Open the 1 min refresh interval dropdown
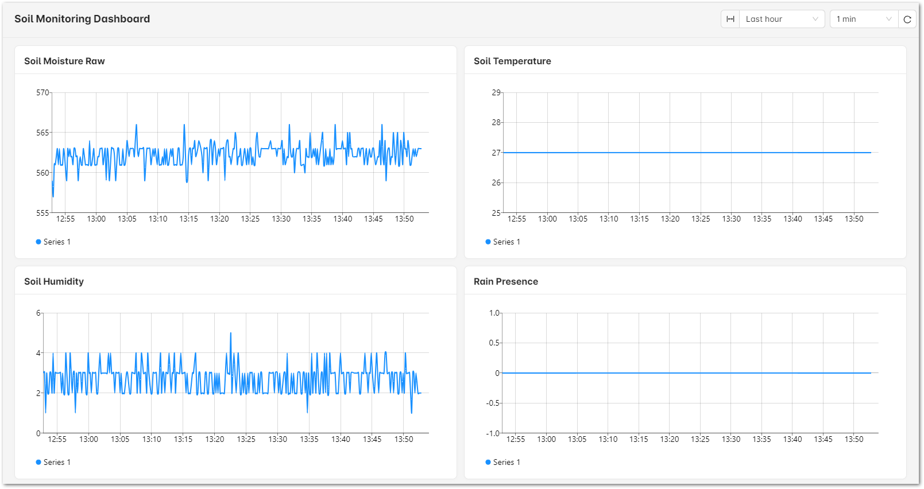This screenshot has height=489, width=924. [864, 19]
